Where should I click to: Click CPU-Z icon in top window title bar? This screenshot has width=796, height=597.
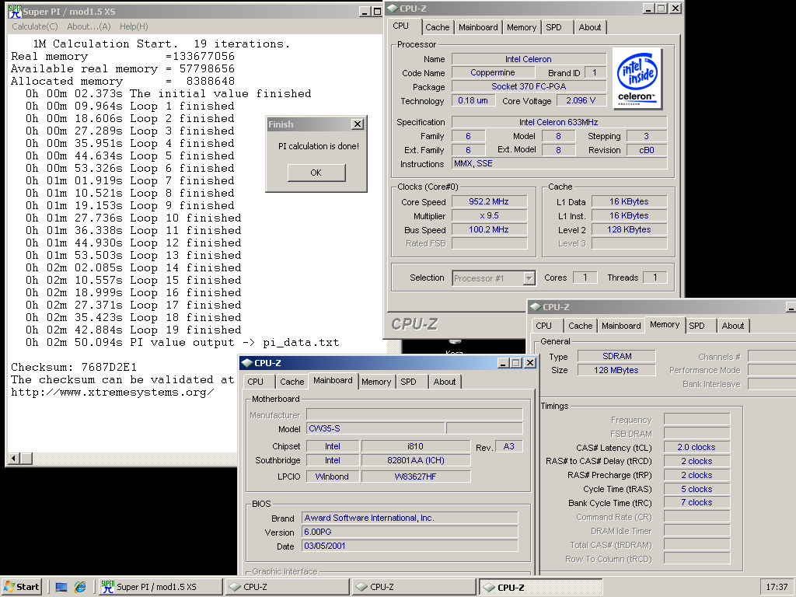tap(393, 9)
